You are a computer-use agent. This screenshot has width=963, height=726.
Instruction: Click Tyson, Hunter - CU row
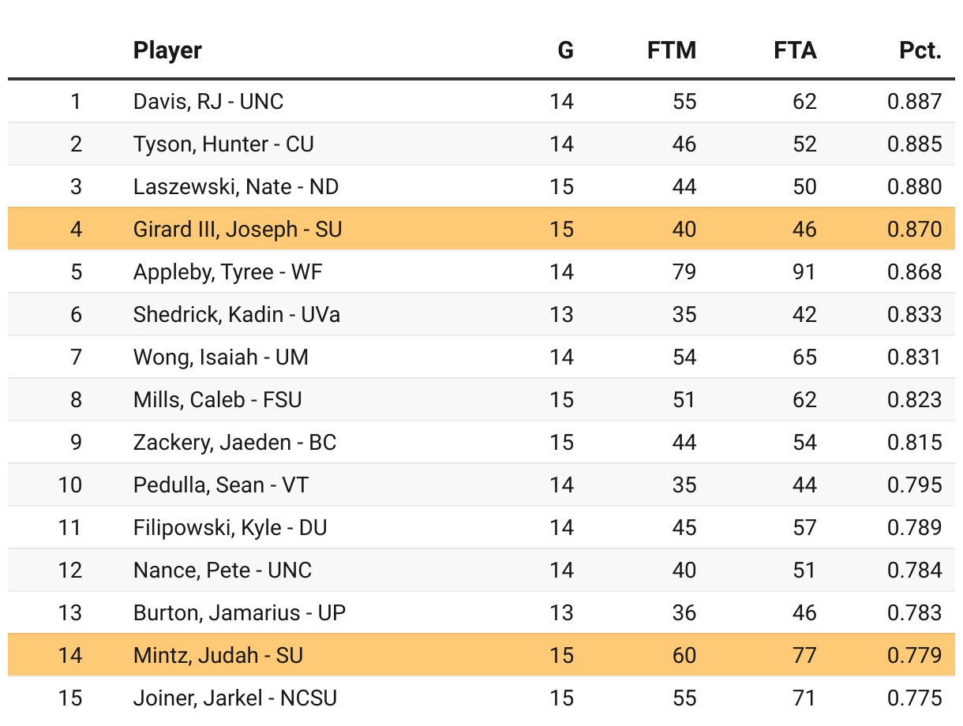[x=481, y=144]
